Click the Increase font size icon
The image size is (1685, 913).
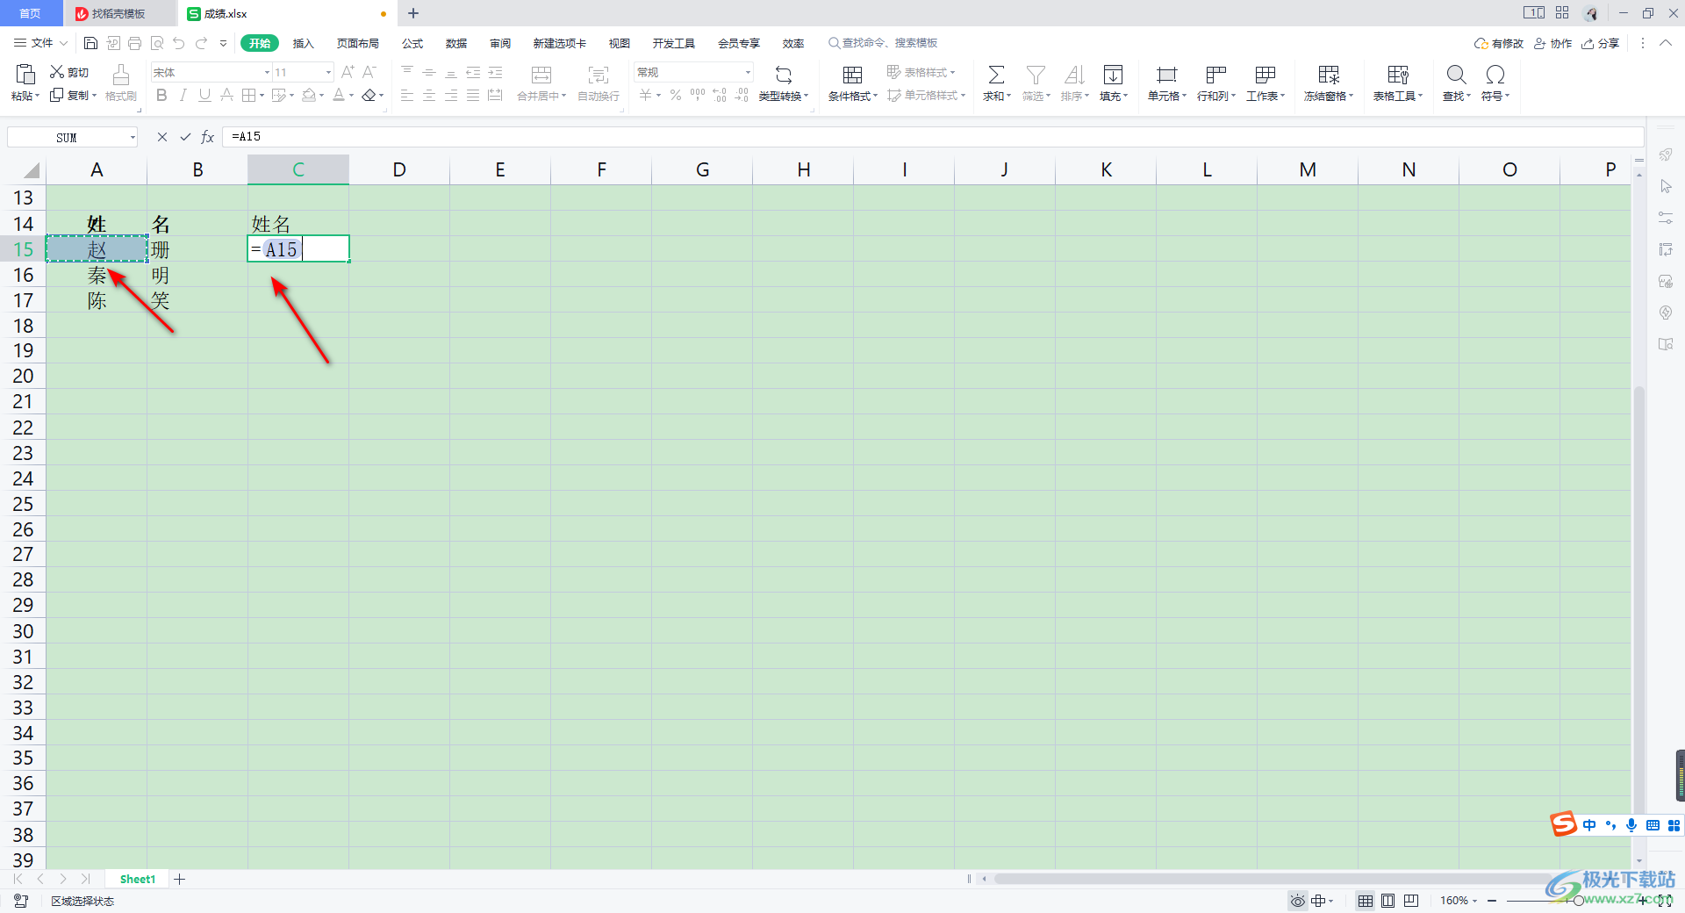348,72
